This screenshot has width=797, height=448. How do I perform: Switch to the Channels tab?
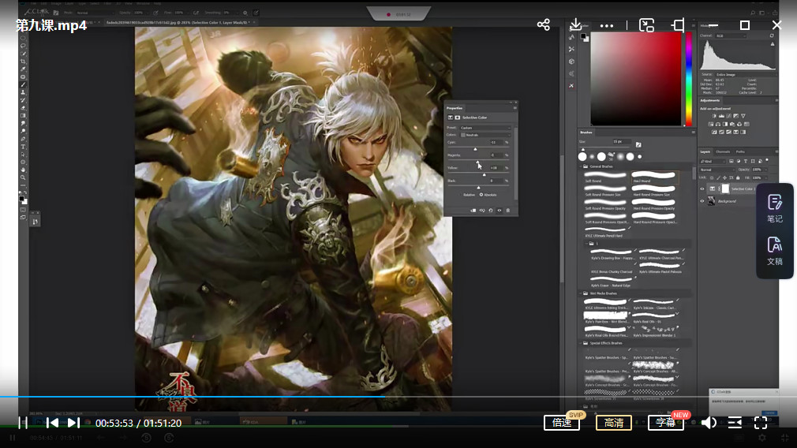[723, 151]
